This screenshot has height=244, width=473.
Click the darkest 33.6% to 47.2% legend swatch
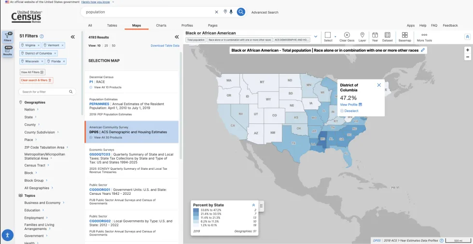(196, 210)
